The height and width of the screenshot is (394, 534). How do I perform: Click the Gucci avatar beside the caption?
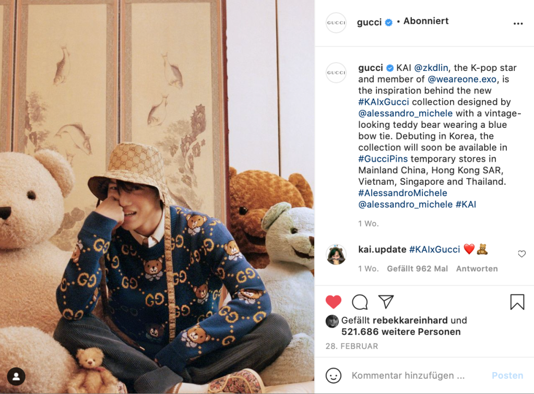(336, 73)
